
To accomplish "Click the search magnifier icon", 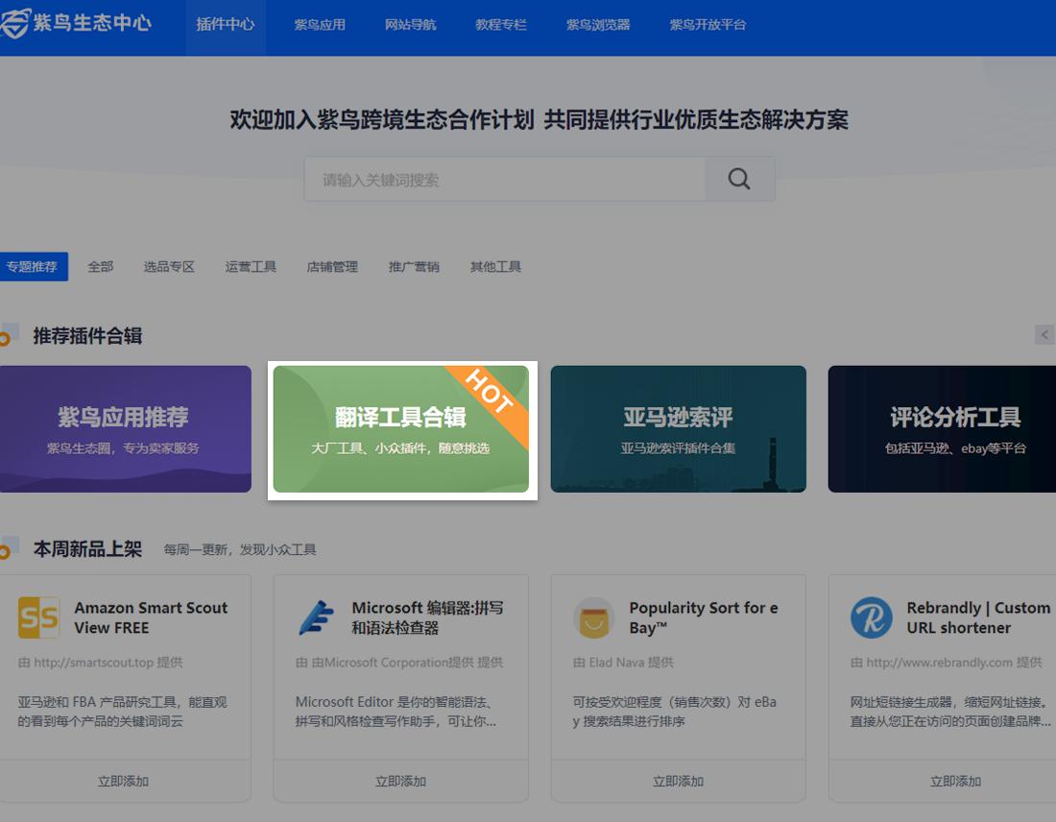I will coord(737,179).
